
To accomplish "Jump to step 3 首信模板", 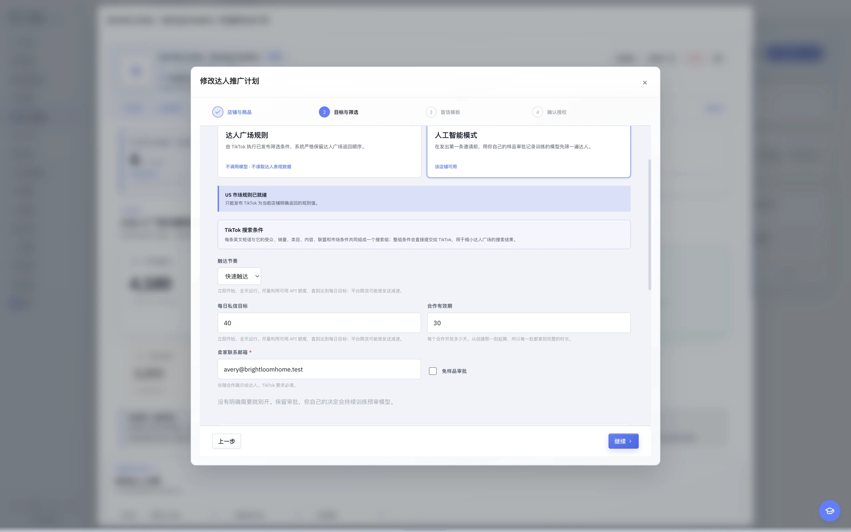I will click(x=443, y=112).
